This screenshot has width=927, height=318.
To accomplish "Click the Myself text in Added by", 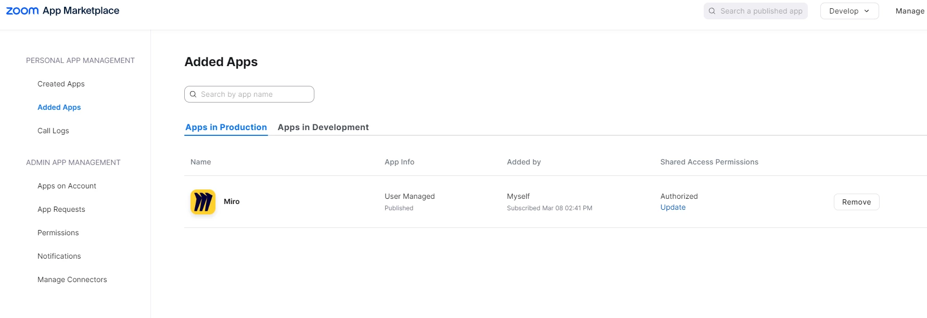I will click(x=518, y=196).
